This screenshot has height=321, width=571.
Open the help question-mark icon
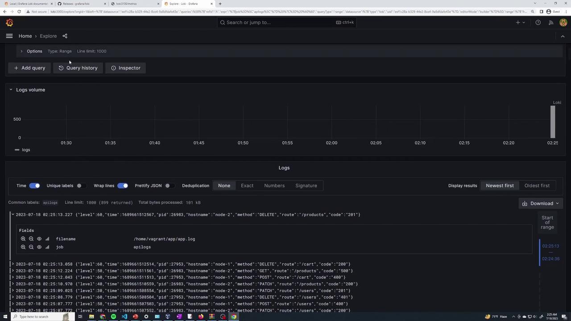coord(538,23)
